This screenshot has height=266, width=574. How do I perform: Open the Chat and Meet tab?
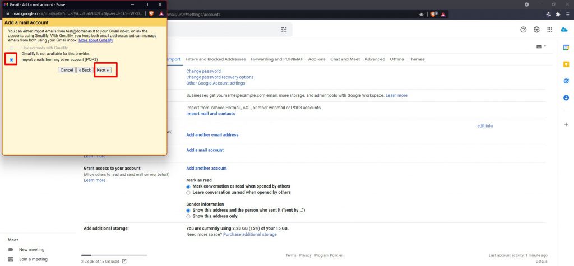pyautogui.click(x=345, y=59)
